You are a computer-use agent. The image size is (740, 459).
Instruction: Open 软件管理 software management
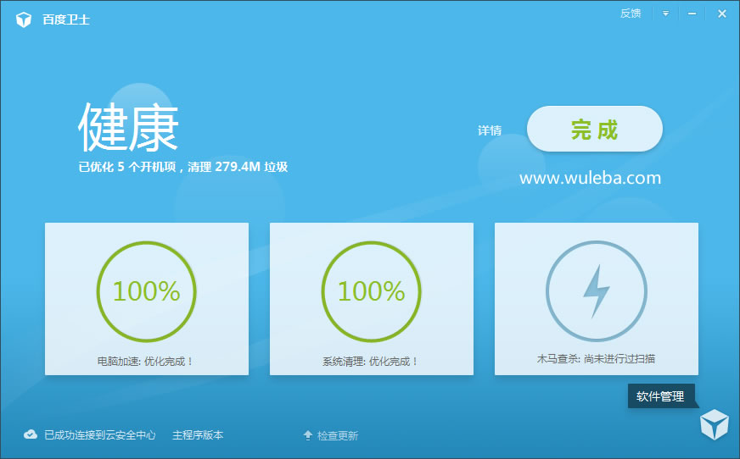(x=660, y=396)
